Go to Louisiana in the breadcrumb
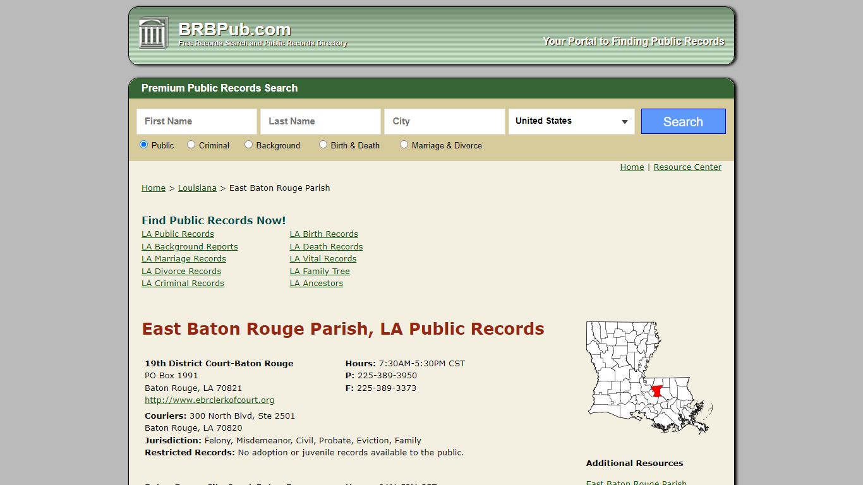863x485 pixels. 197,188
